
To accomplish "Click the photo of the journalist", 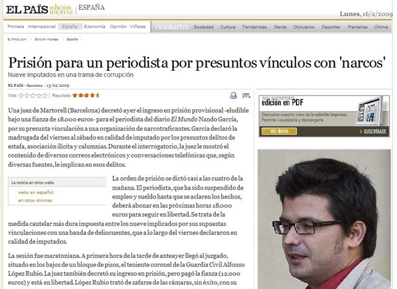I will [324, 219].
